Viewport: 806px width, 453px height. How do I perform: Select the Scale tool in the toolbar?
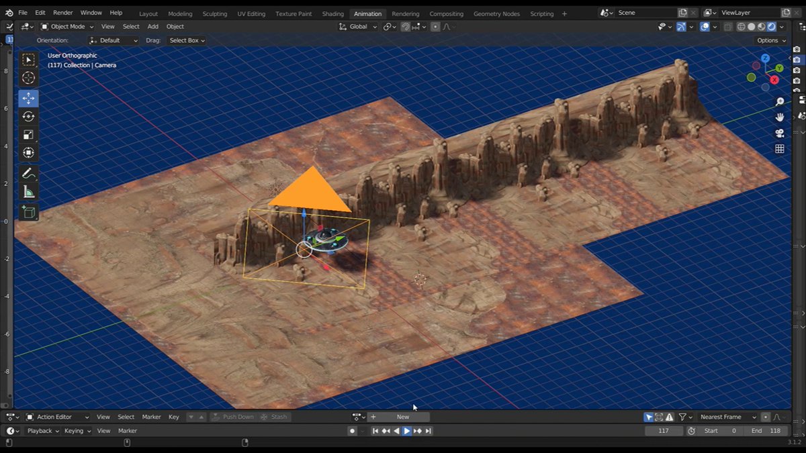[x=29, y=134]
